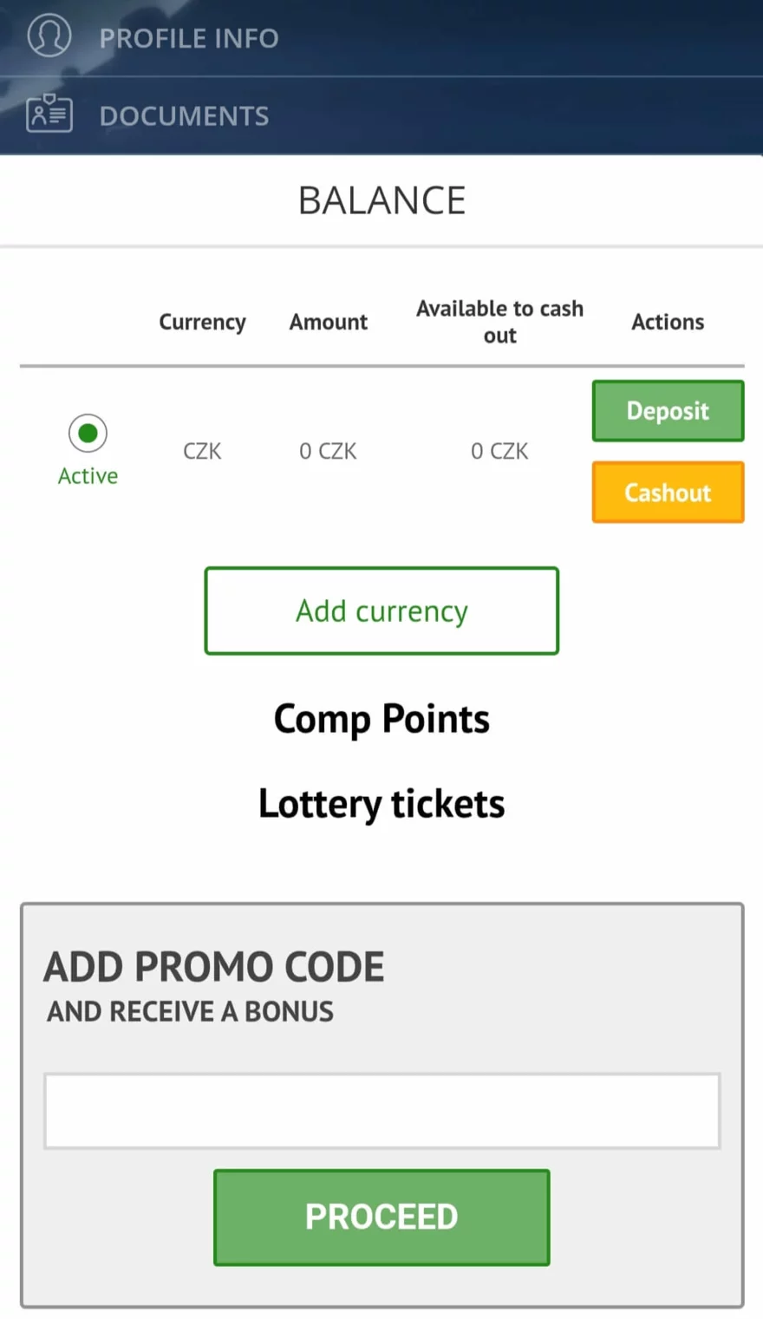763x1319 pixels.
Task: Click the Profile Info user icon
Action: (49, 36)
